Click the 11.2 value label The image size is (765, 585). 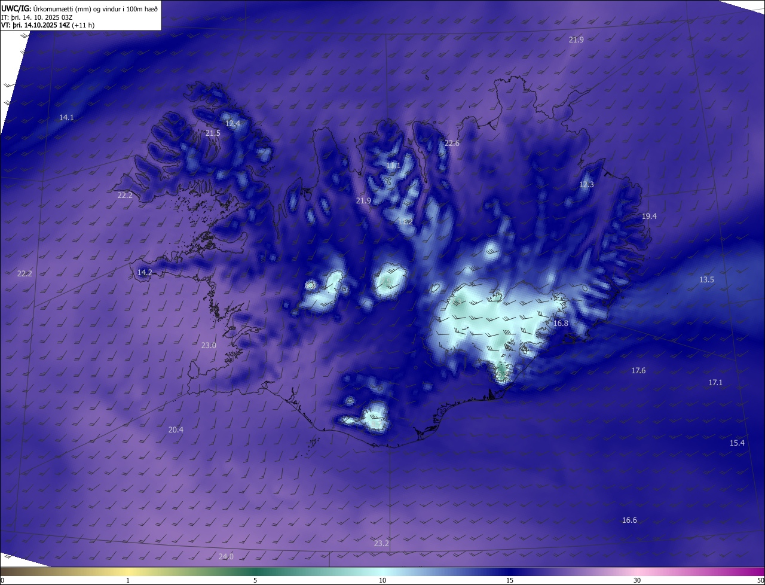click(405, 222)
